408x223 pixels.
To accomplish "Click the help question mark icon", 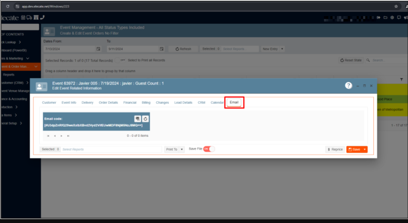I will pos(348,86).
